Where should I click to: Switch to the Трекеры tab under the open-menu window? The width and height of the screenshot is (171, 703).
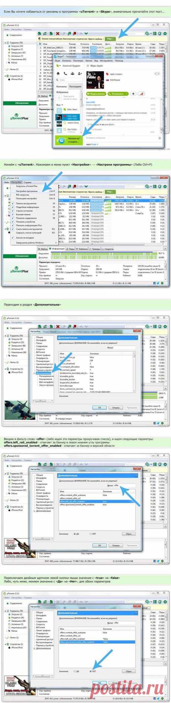tap(95, 249)
